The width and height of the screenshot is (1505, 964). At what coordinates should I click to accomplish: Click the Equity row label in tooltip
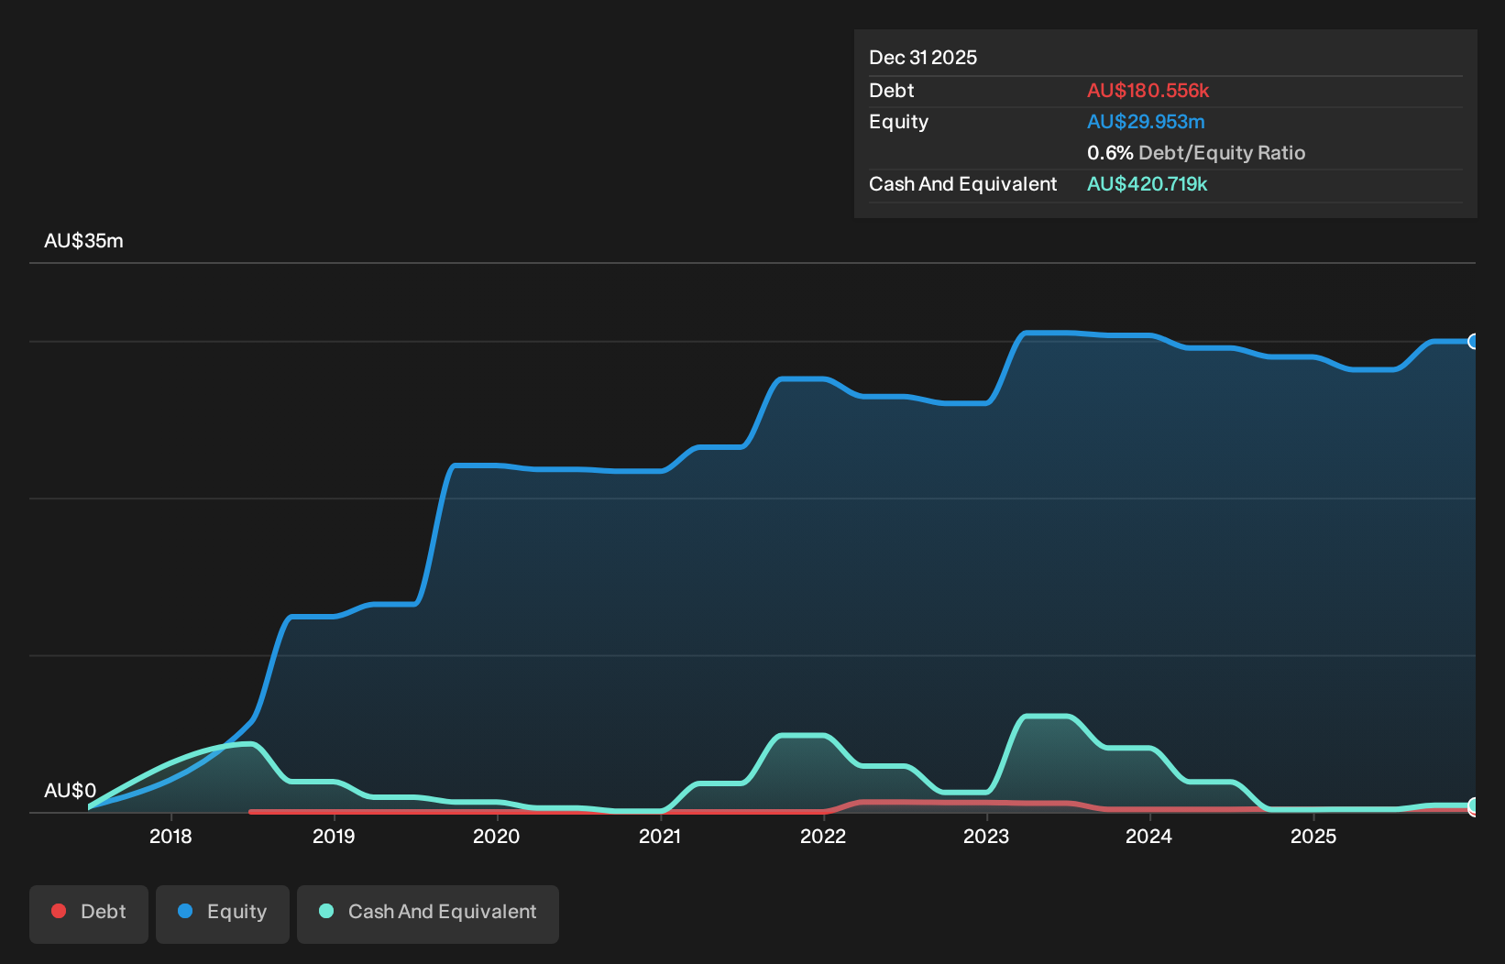point(898,122)
